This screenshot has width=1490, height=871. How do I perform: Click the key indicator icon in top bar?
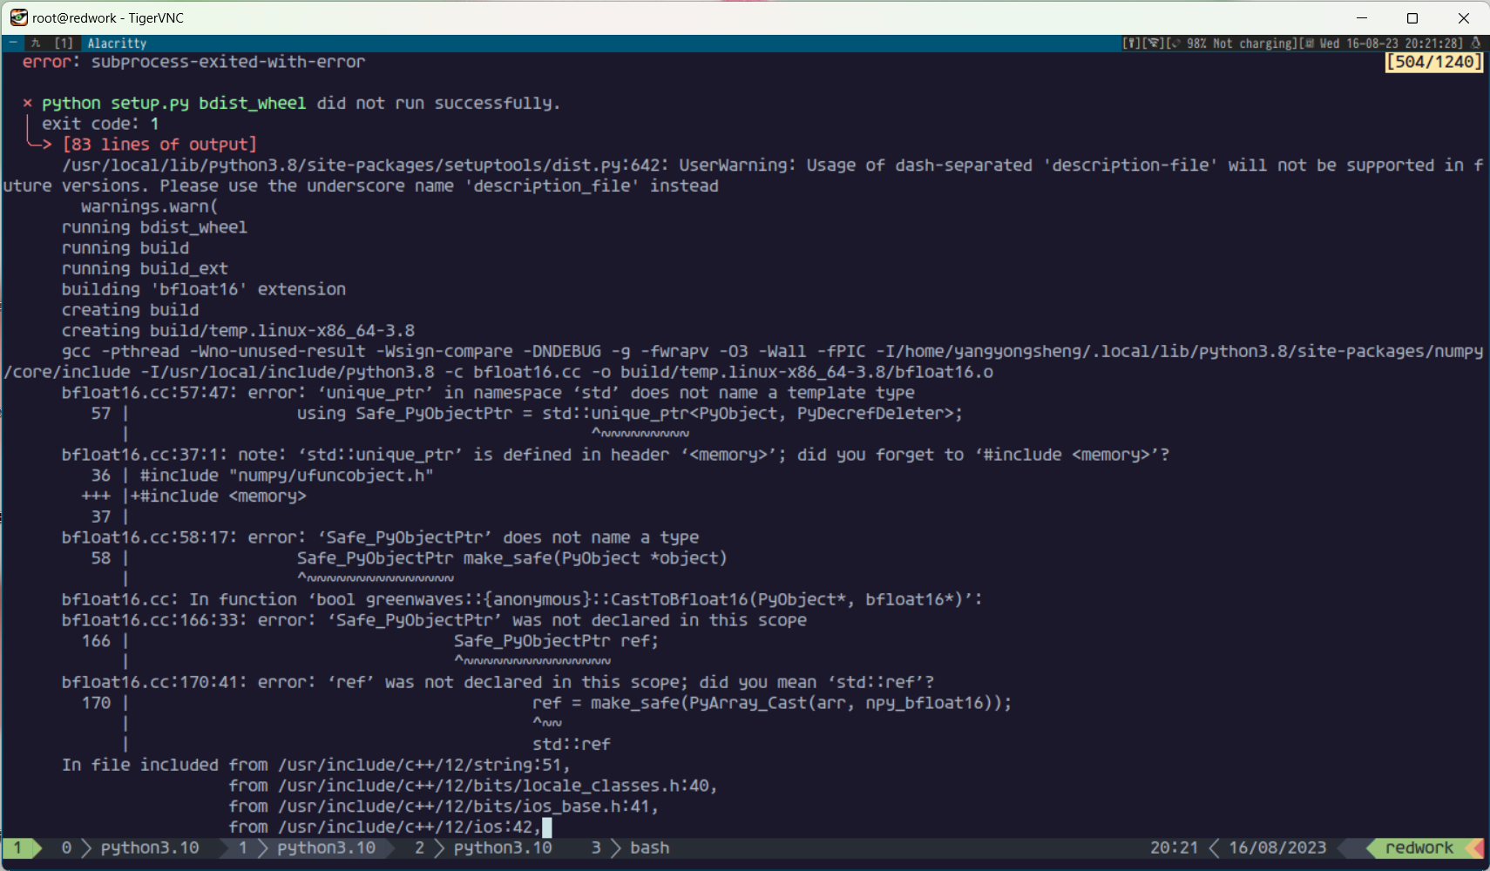(1131, 43)
